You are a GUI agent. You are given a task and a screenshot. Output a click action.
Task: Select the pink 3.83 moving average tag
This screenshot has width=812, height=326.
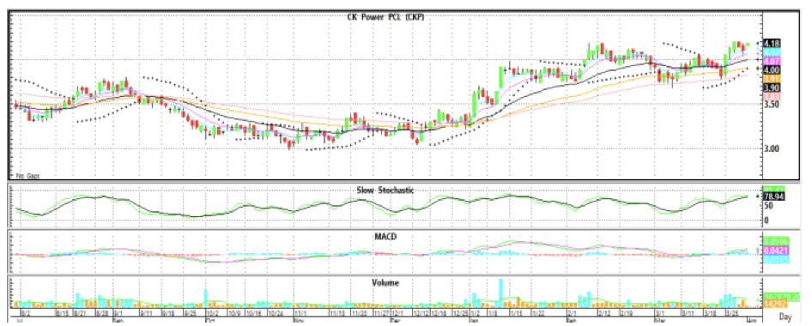click(x=773, y=96)
